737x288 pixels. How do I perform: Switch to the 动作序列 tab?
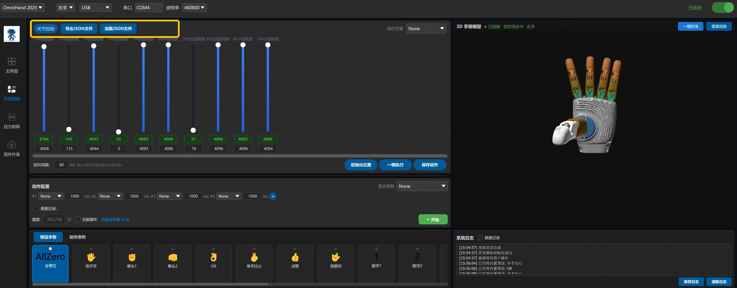77,237
